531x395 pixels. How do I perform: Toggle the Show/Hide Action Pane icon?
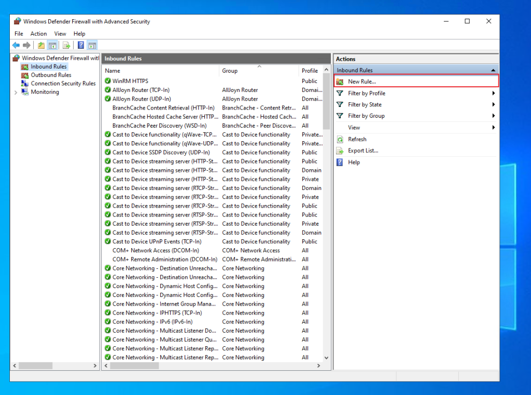tap(92, 45)
